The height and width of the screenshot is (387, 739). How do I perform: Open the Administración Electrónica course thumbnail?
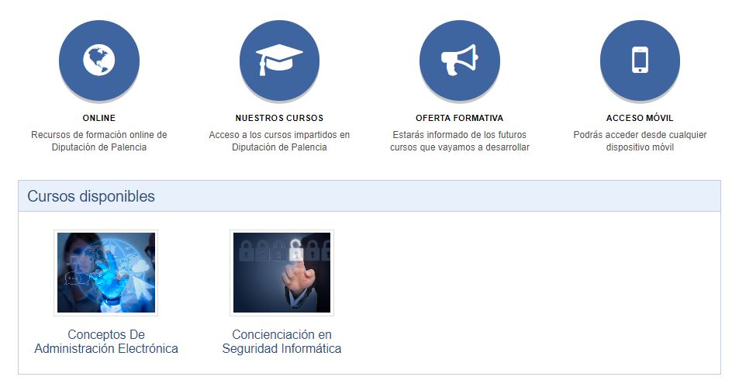[x=106, y=272]
